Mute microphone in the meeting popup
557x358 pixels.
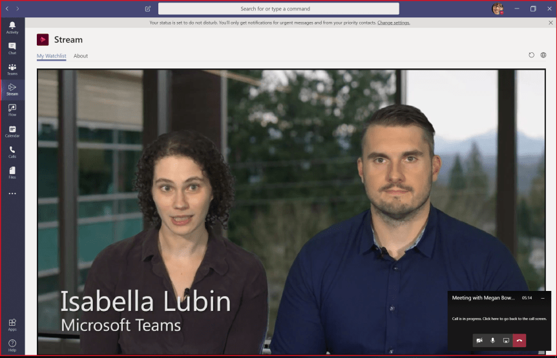click(493, 340)
